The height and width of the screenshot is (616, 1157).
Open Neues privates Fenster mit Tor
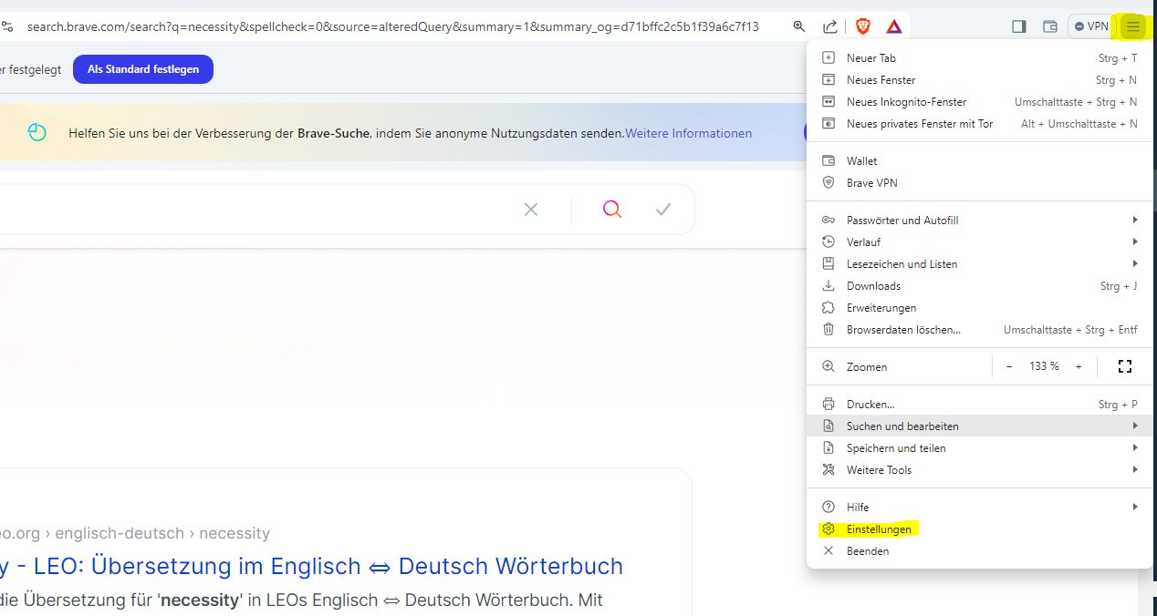(980, 124)
